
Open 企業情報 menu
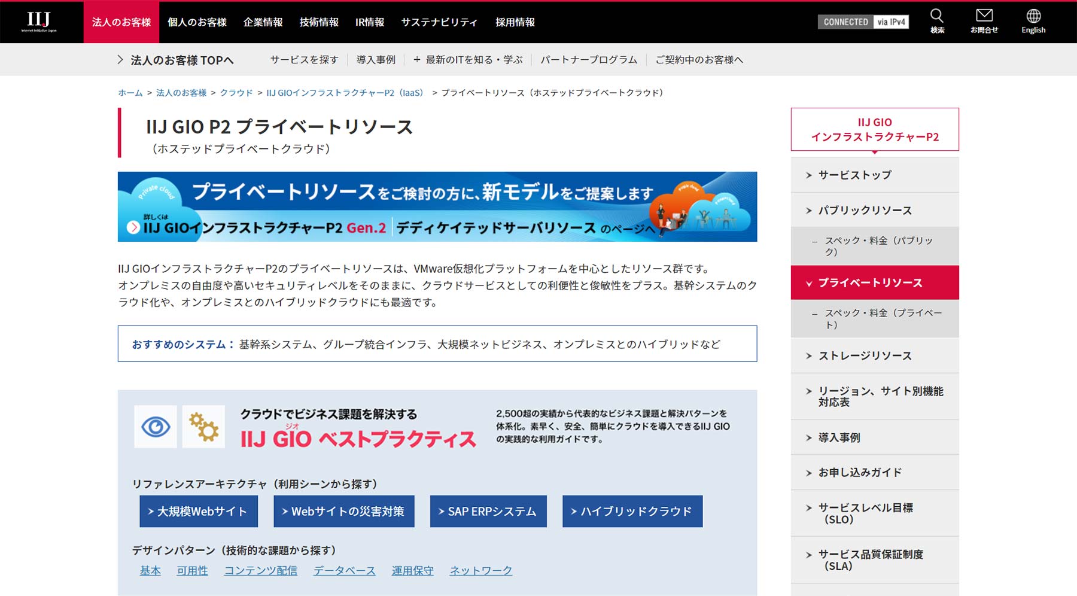[263, 22]
